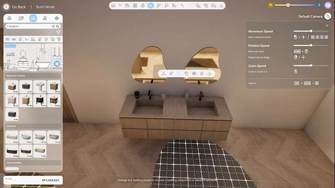Open the filter funnel below the search box
Image resolution: width=335 pixels, height=188 pixels.
pos(58,32)
